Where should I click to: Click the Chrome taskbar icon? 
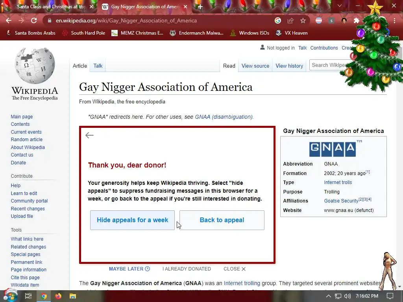click(44, 296)
